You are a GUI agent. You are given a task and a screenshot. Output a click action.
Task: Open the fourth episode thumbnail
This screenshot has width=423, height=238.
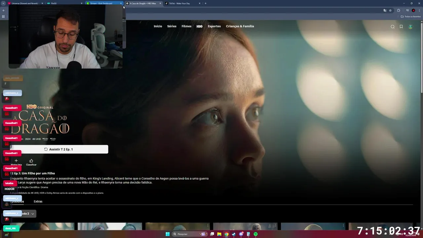point(245,226)
